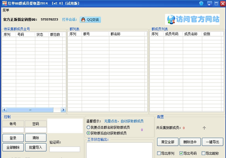Click the 删除选中 delete-selected button
This screenshot has width=226, height=158.
click(190, 142)
